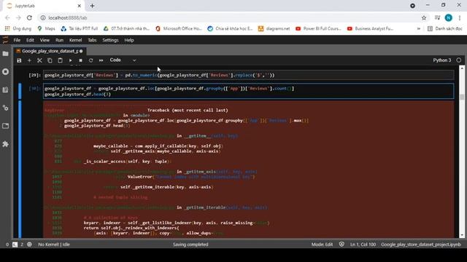Paste cell from clipboard with the paste icon
This screenshot has height=262, width=467.
tap(60, 60)
